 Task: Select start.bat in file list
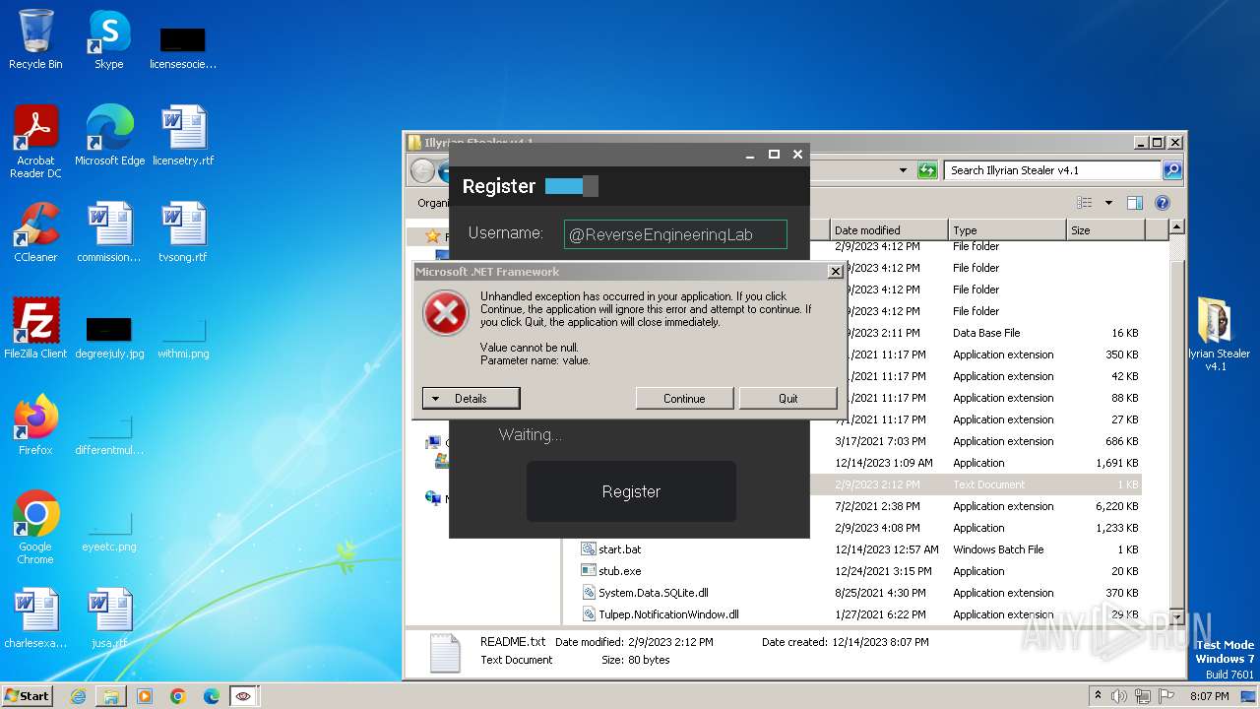tap(620, 549)
